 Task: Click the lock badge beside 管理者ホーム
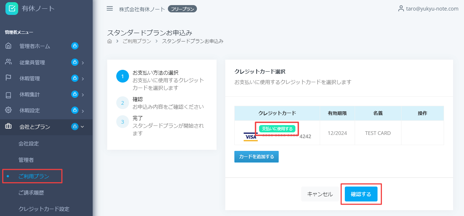(x=75, y=46)
